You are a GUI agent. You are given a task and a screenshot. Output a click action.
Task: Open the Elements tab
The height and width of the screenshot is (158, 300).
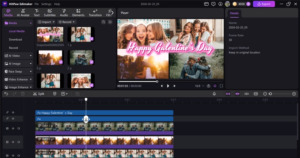pos(78,13)
